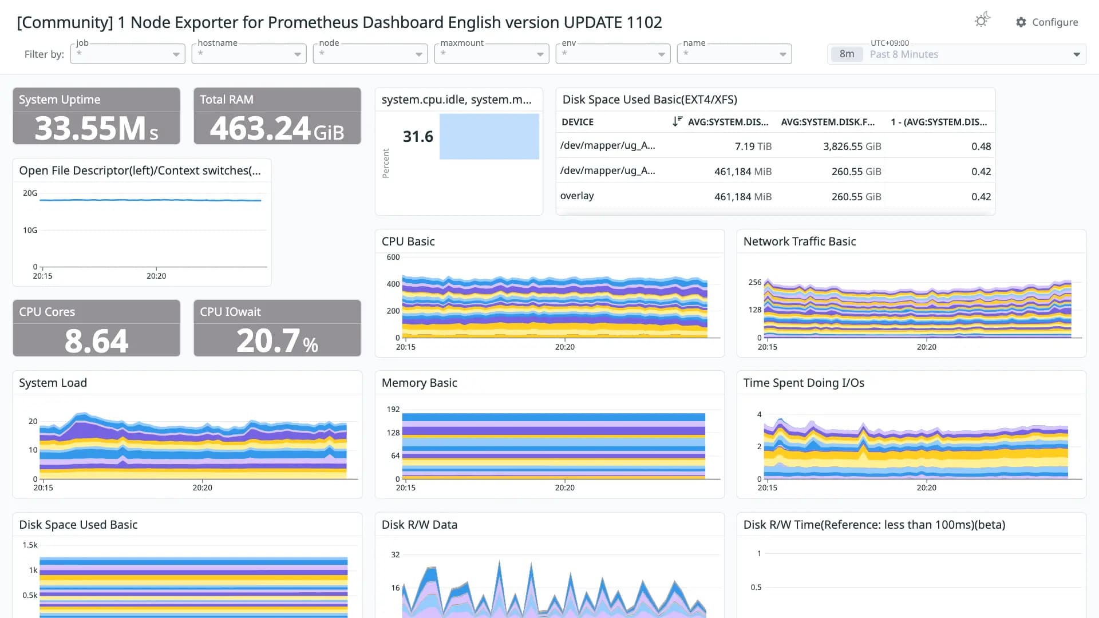Click the Total RAM 463.24 GiB value
This screenshot has height=618, width=1099.
click(277, 128)
